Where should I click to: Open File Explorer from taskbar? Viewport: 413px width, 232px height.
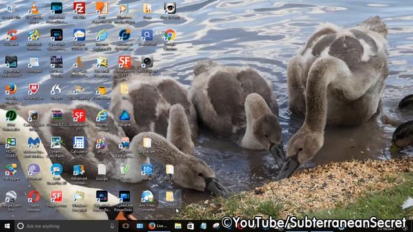coord(178,226)
